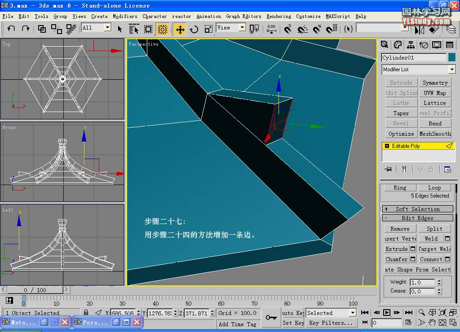Click the Min/Max viewport toggle icon
The image size is (460, 332).
pyautogui.click(x=453, y=323)
